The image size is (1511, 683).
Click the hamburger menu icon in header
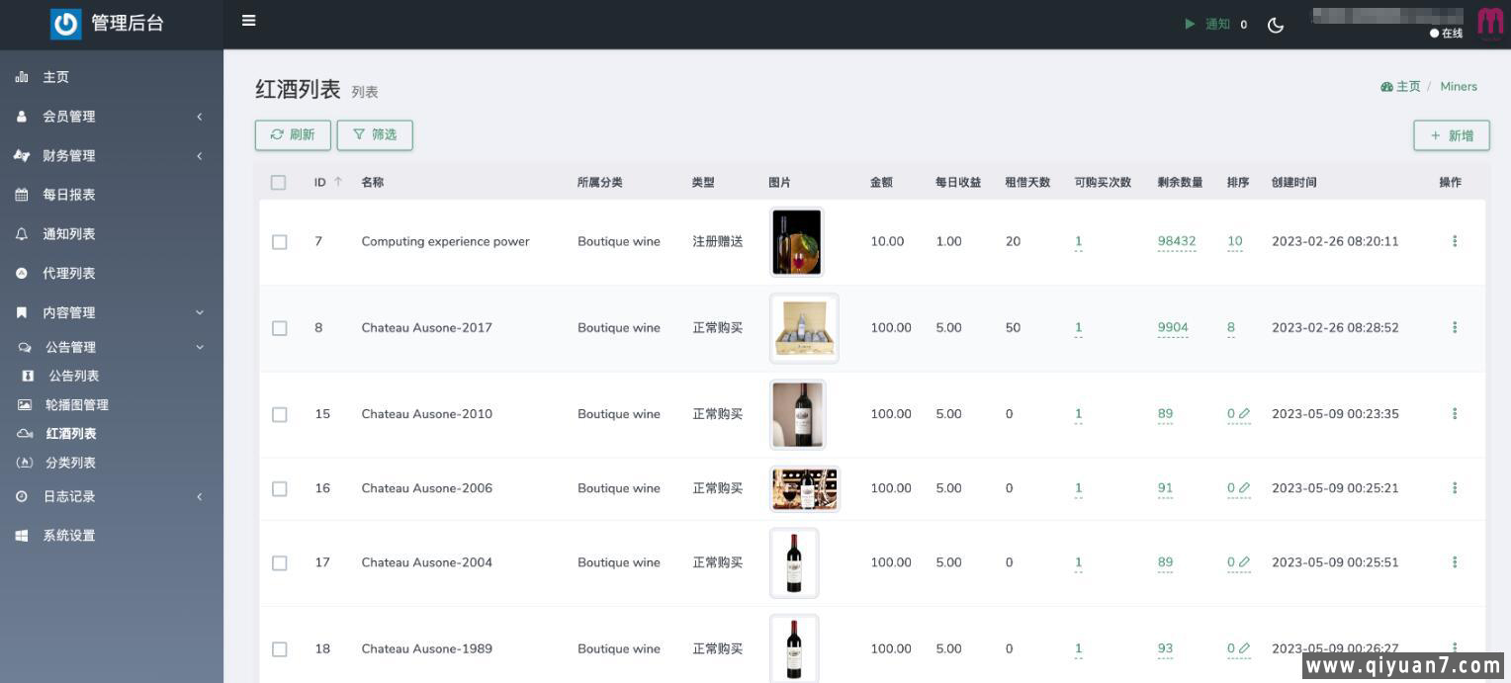point(249,21)
